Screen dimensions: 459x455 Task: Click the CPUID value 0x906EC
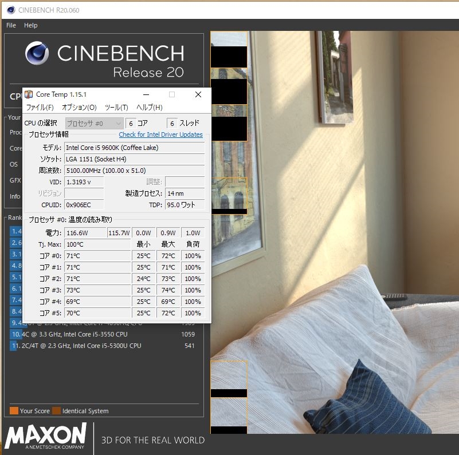click(x=84, y=205)
